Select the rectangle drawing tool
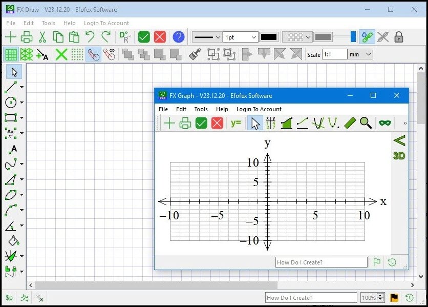 coord(11,118)
